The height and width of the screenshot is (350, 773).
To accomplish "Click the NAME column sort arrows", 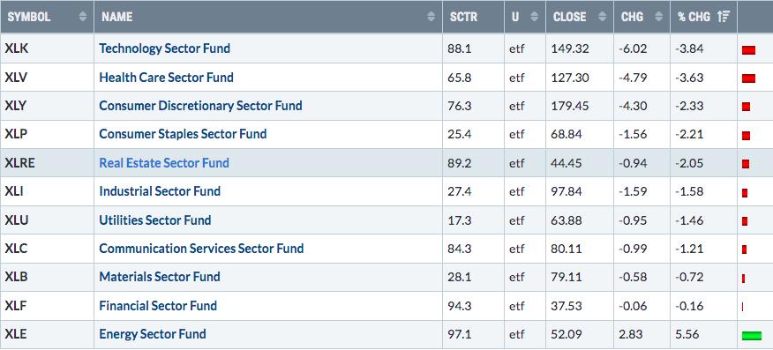I will (431, 17).
